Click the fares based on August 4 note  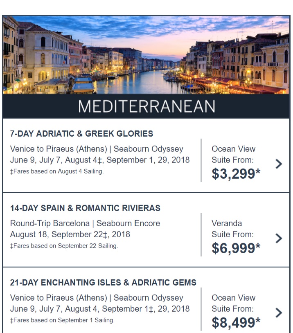coord(57,171)
